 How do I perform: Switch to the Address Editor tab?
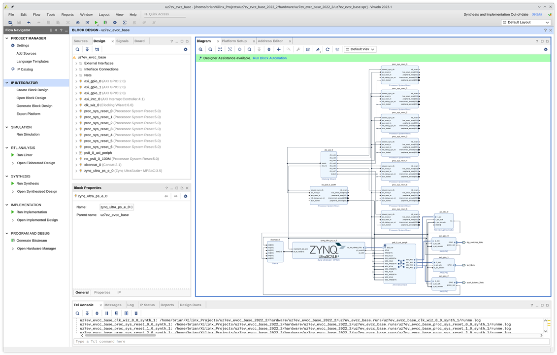[x=270, y=41]
